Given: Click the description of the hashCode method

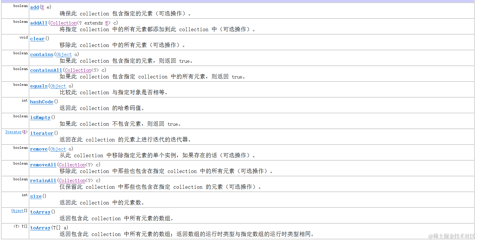Looking at the screenshot, I should click(102, 108).
